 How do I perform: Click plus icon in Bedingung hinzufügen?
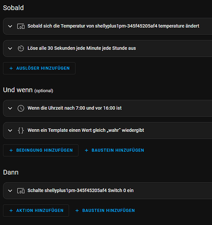tap(11, 150)
